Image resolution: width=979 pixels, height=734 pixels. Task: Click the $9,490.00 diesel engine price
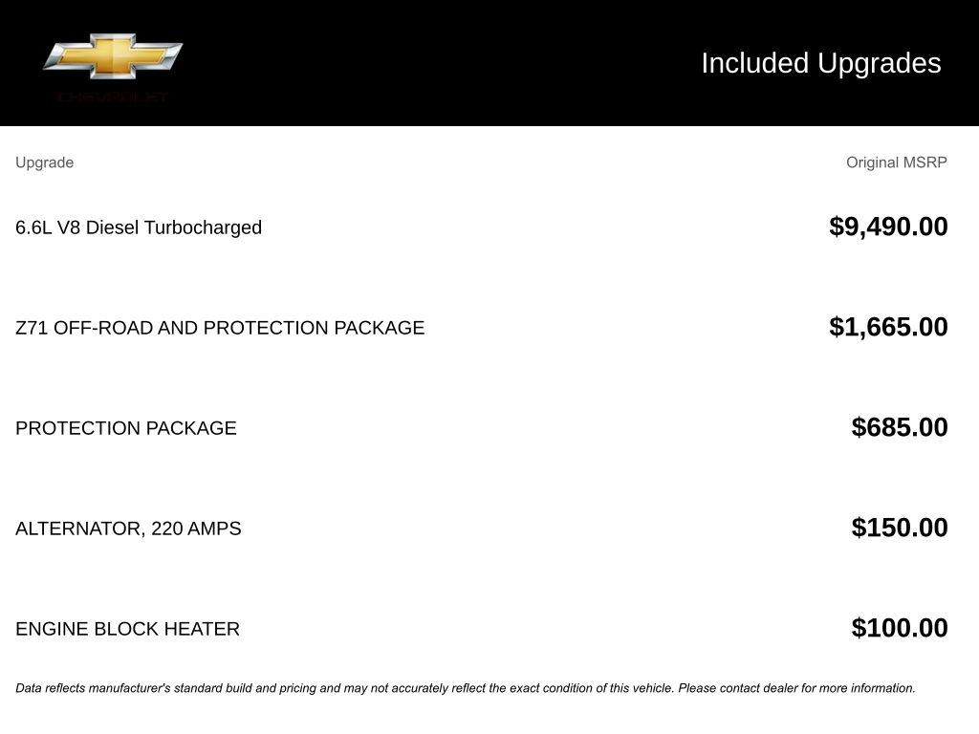[x=888, y=227]
